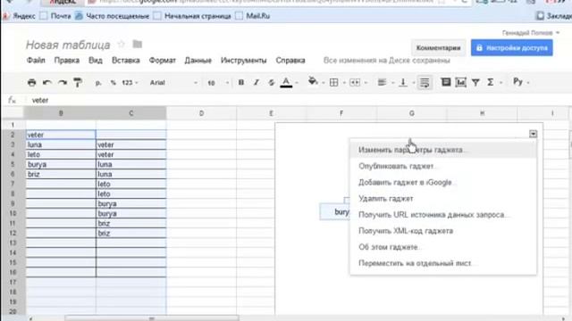Open the functions sigma icon
The image size is (572, 321).
491,83
